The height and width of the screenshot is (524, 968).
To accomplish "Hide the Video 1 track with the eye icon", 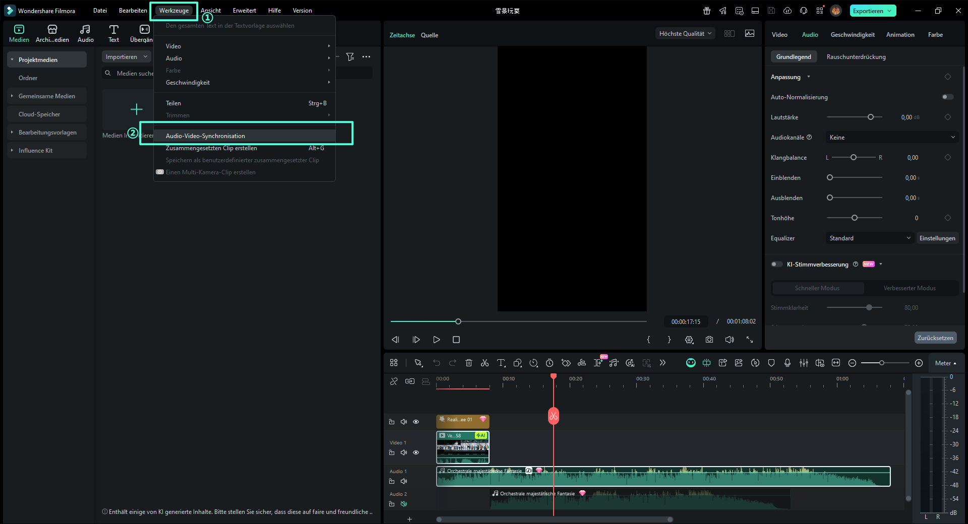I will [416, 452].
